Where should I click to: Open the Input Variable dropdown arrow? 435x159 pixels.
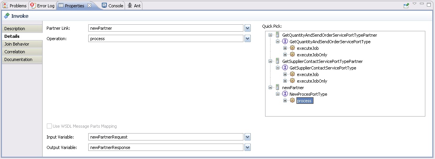tap(248, 137)
